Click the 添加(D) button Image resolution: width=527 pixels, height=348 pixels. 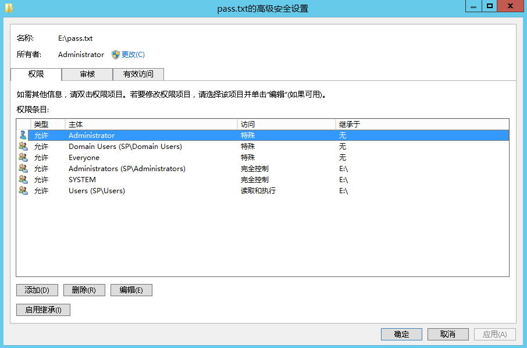[37, 290]
